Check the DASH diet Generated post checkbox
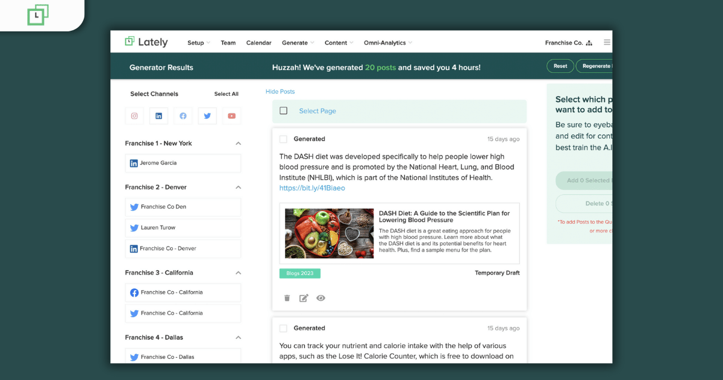The width and height of the screenshot is (723, 380). 283,139
